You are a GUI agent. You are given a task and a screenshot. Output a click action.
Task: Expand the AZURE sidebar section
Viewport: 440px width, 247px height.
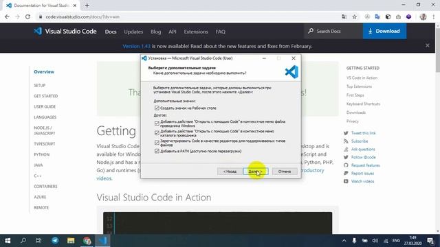point(40,197)
